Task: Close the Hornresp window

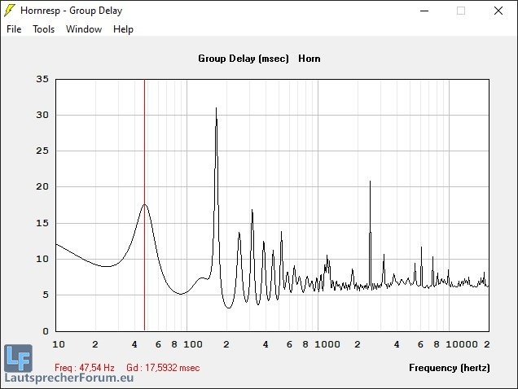Action: click(x=498, y=11)
